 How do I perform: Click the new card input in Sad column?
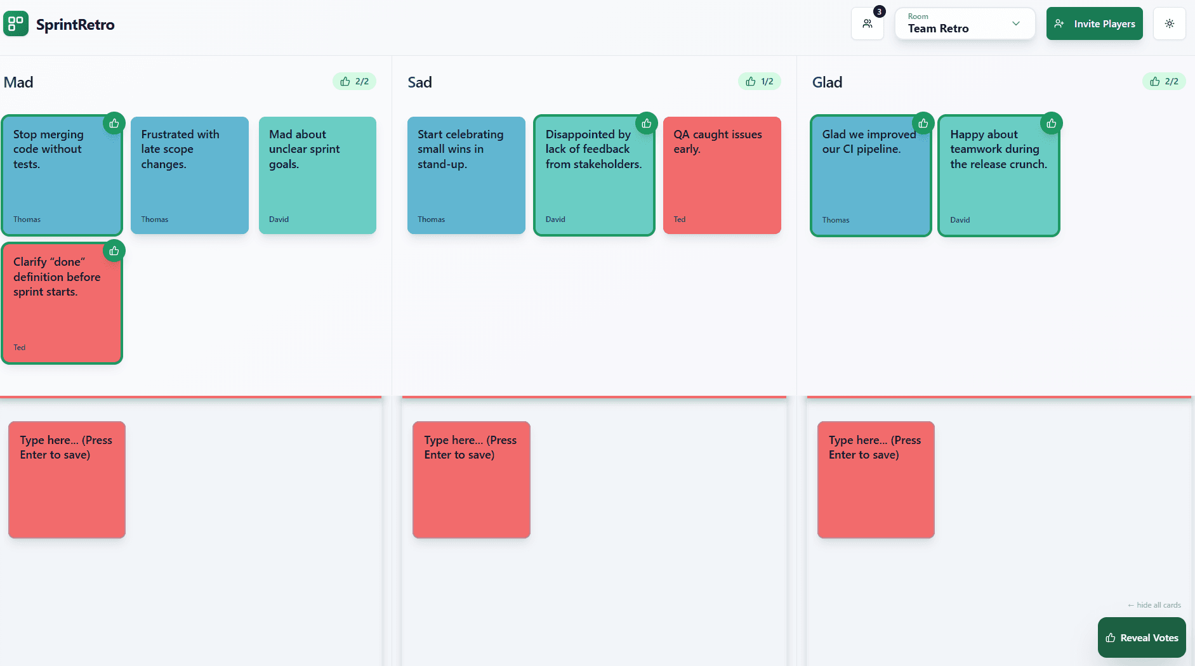(x=471, y=480)
